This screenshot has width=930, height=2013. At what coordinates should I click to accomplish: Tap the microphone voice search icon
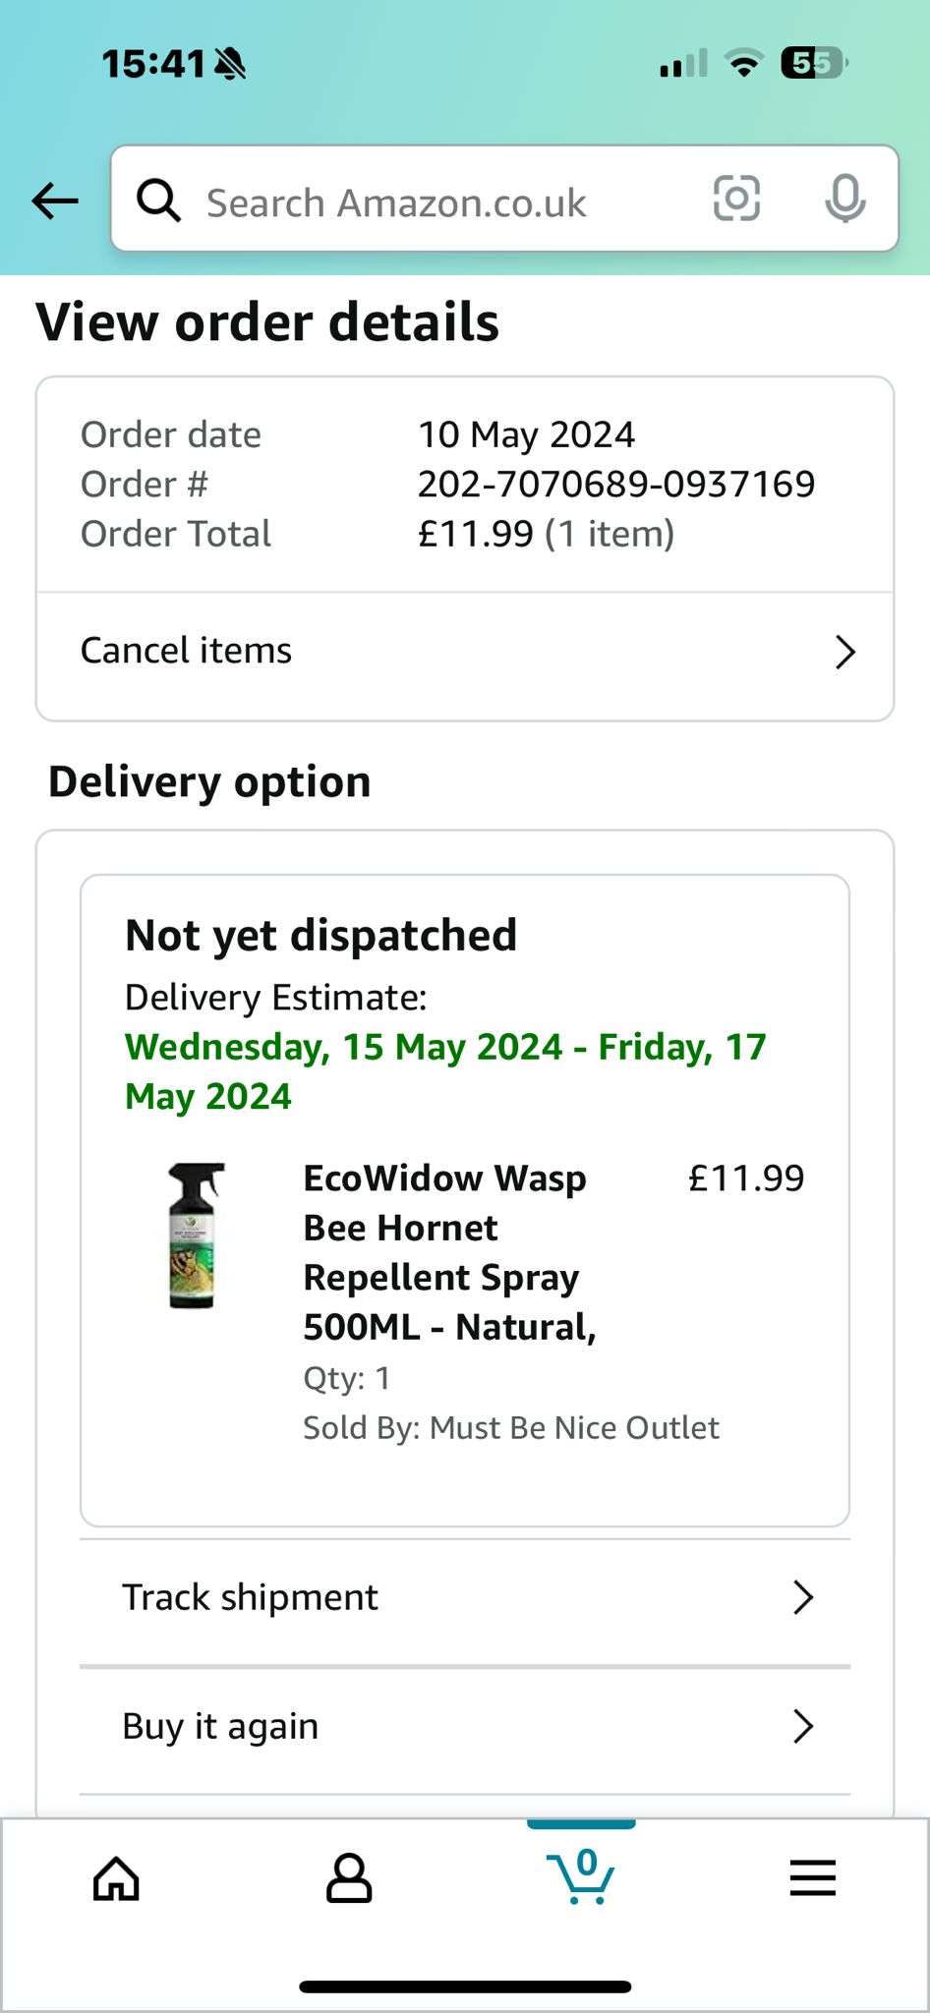coord(844,199)
